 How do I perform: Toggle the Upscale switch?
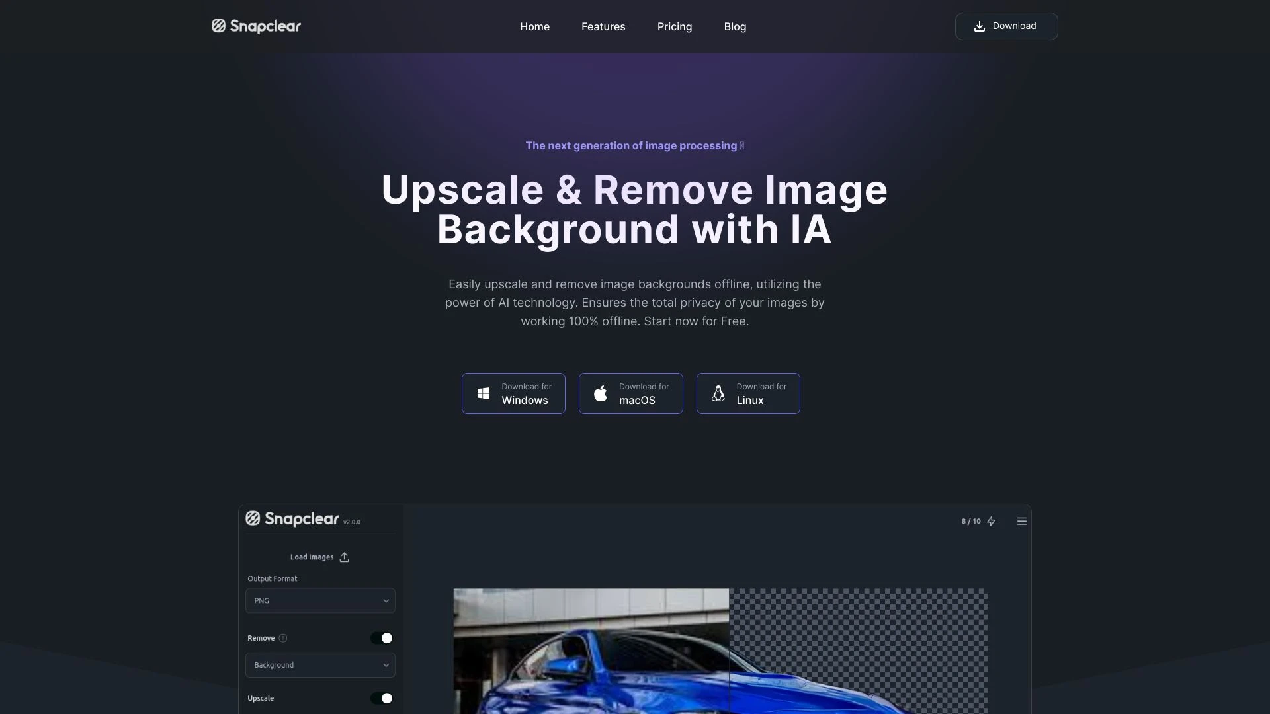(382, 698)
